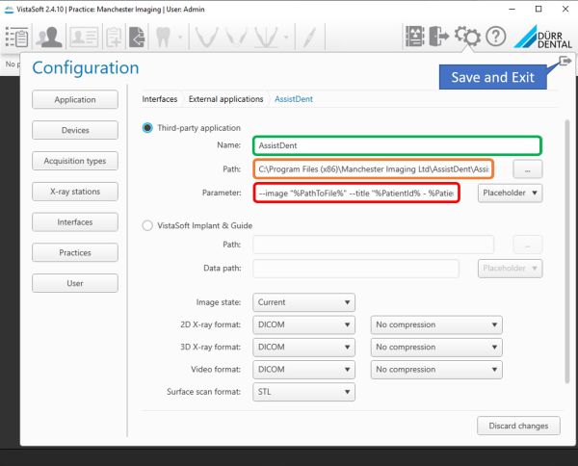Switch to the External applications tab
578x466 pixels.
225,99
